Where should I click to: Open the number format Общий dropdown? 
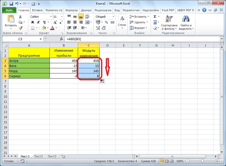pos(114,17)
